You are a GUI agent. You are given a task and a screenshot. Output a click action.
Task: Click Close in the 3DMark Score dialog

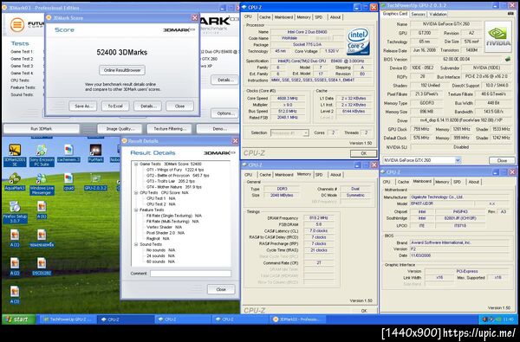[179, 106]
